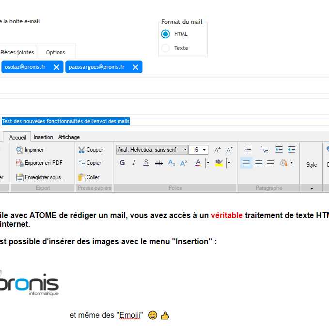Image resolution: width=329 pixels, height=329 pixels.
Task: Click the Coller paste icon
Action: pos(82,177)
